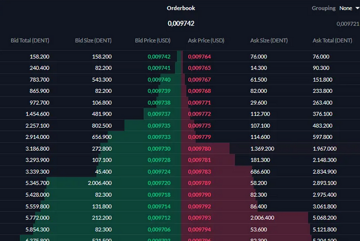360x241 pixels.
Task: Click ask size 686.600
Action: point(260,172)
